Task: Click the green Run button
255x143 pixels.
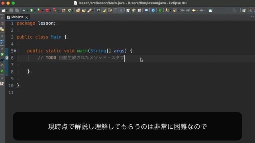Action: click(31, 11)
